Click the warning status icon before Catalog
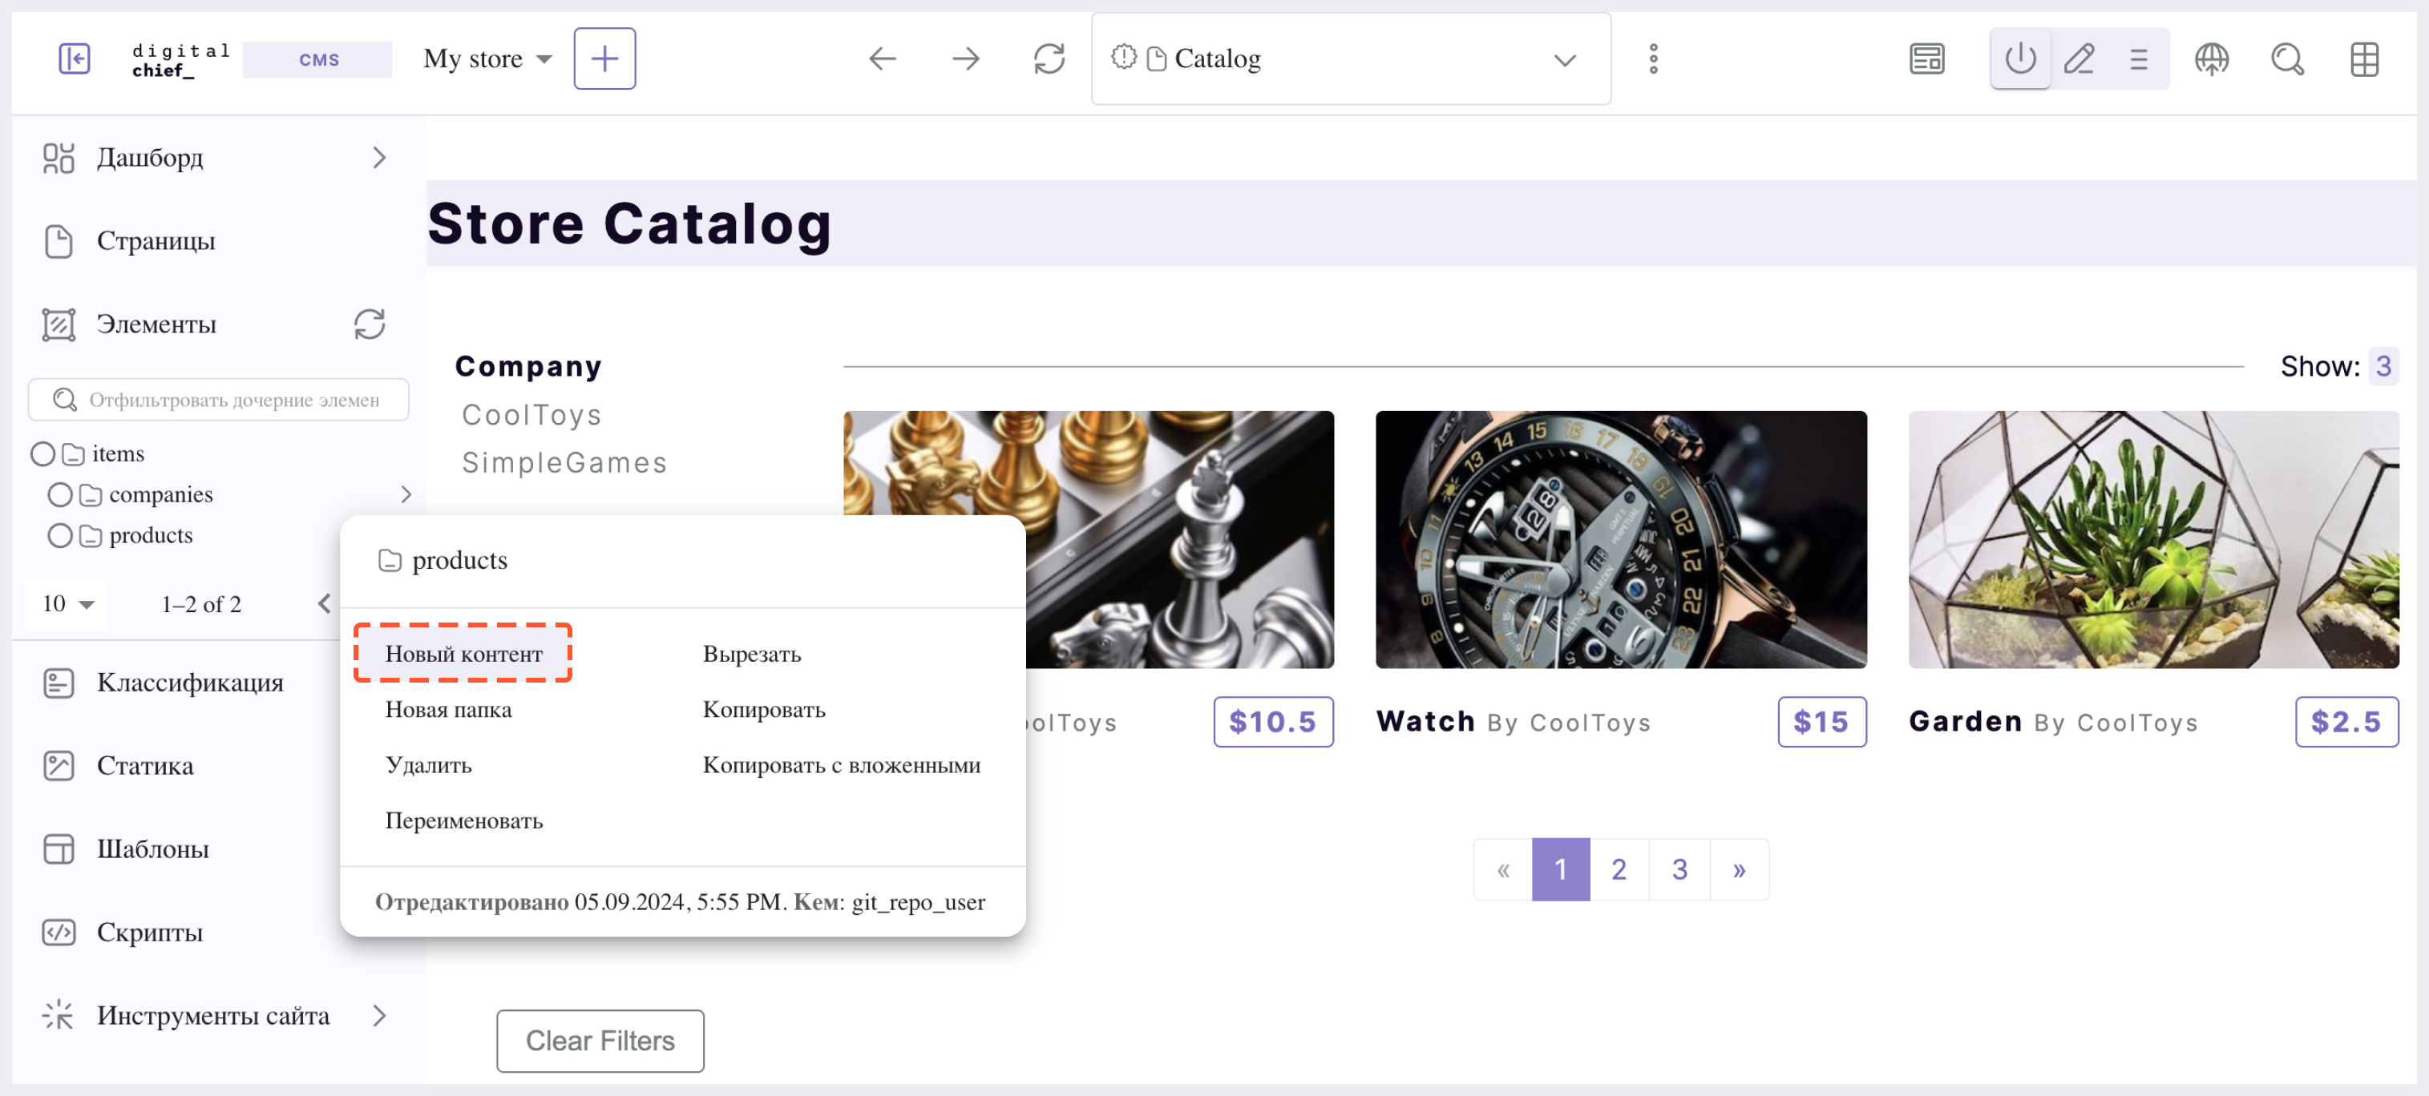Image resolution: width=2429 pixels, height=1096 pixels. (x=1123, y=58)
